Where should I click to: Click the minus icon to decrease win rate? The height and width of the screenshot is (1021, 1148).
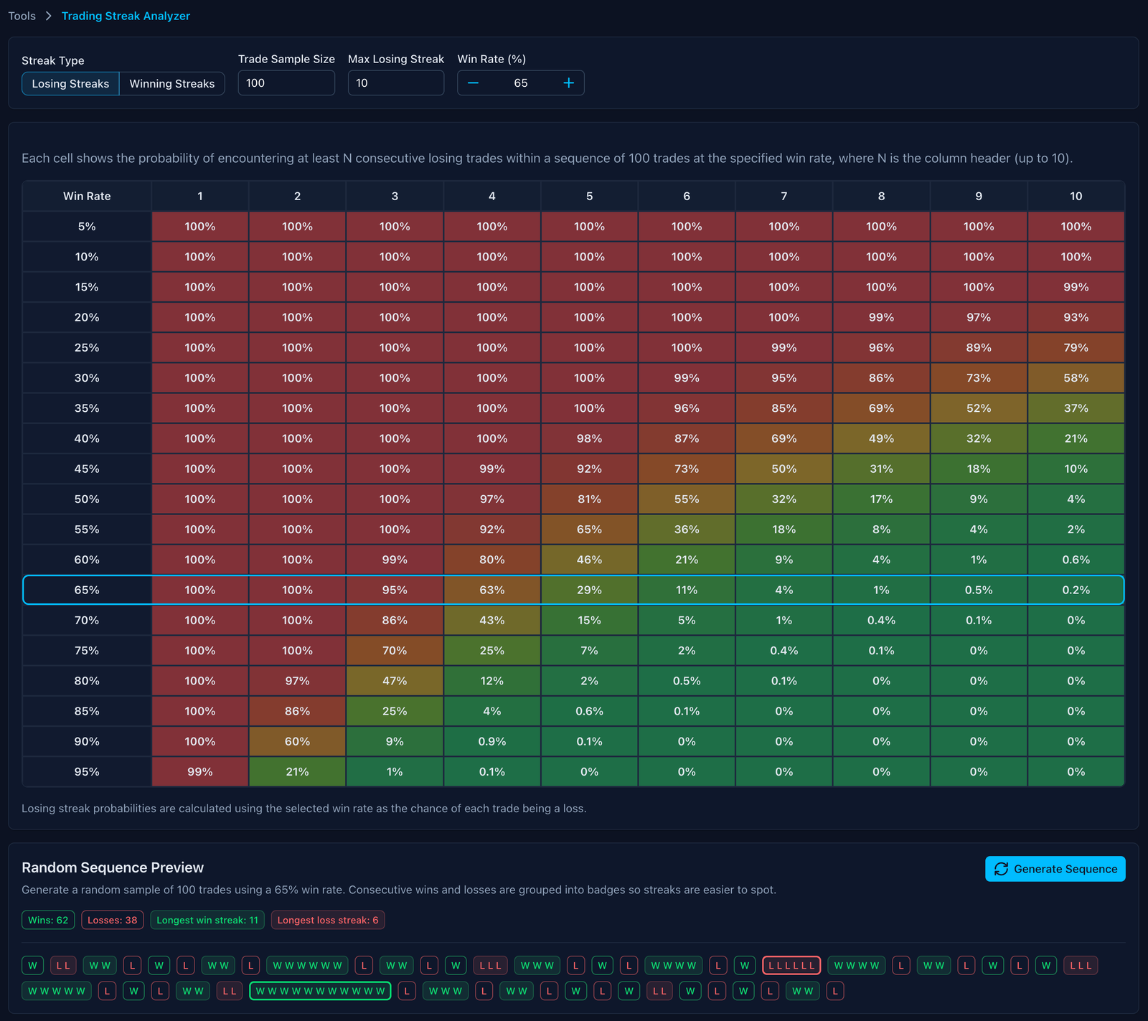coord(473,83)
